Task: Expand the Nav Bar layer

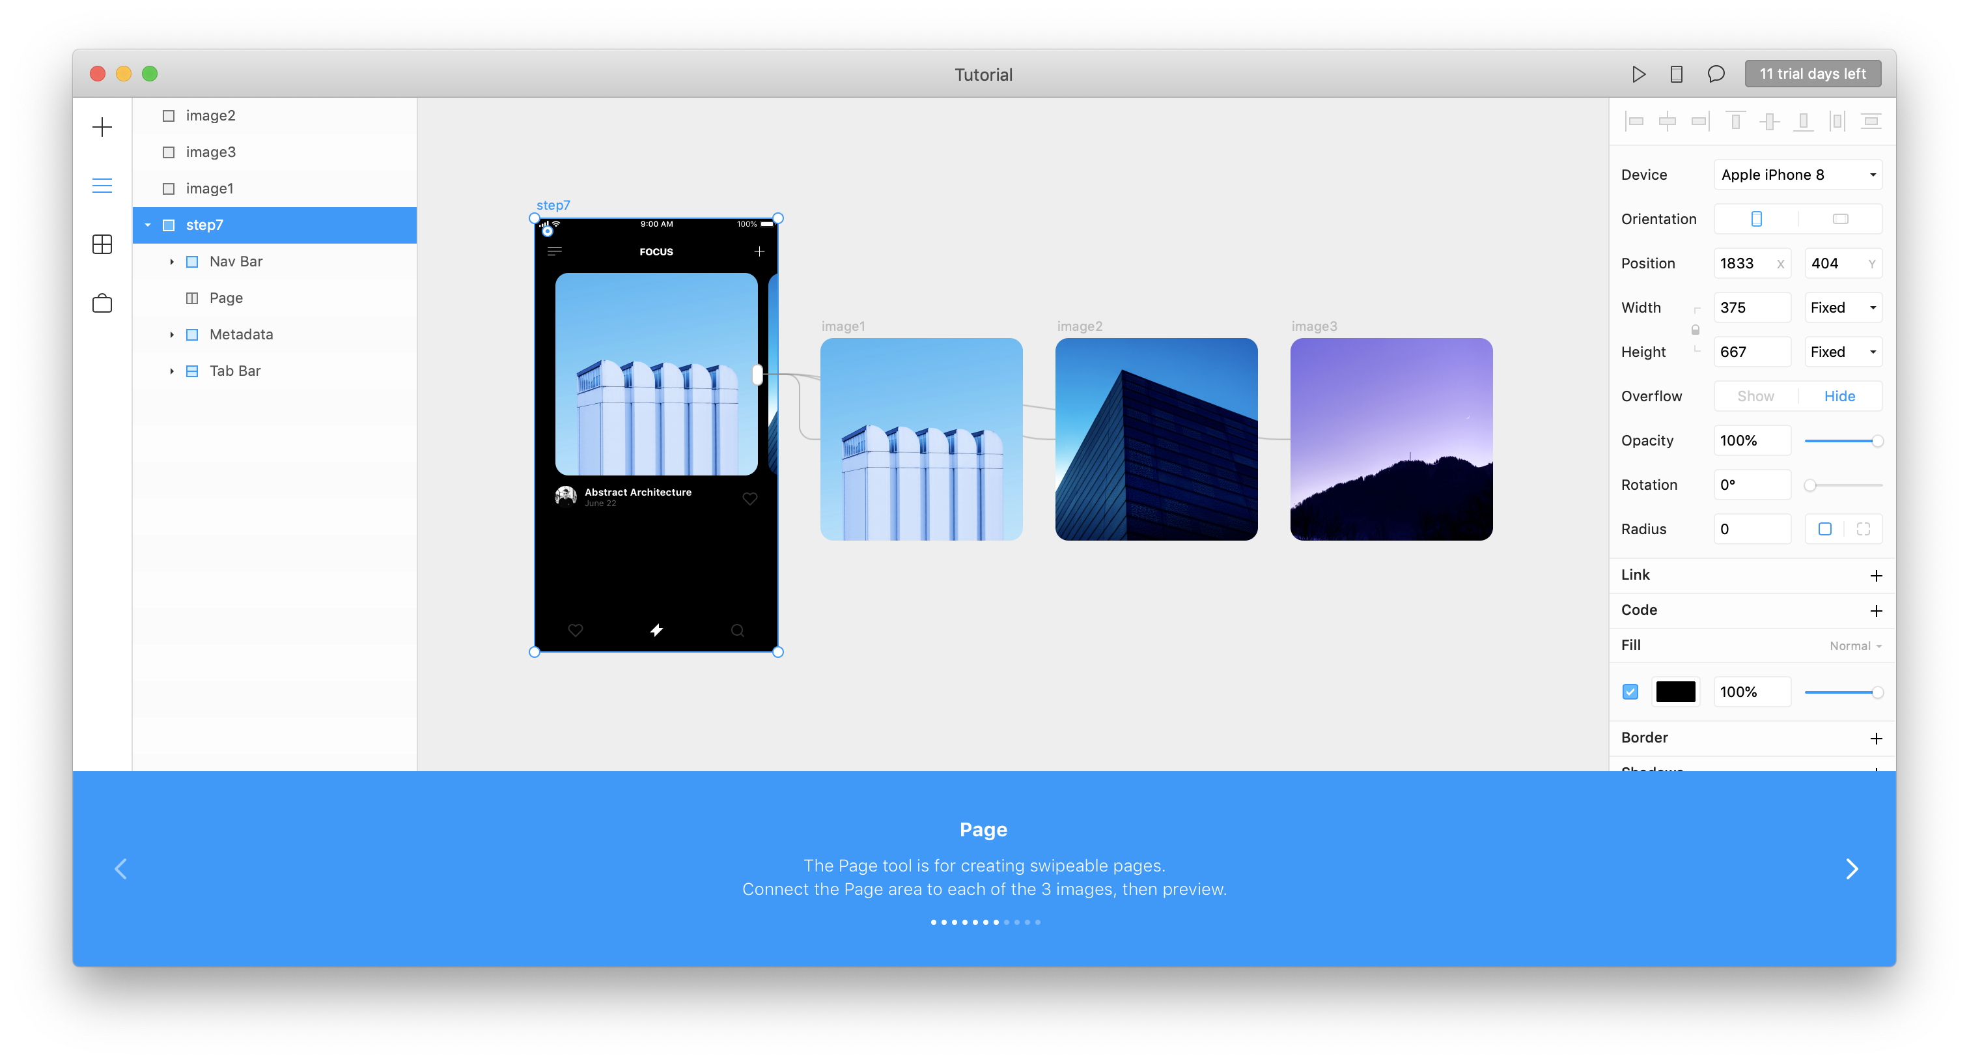Action: [172, 262]
